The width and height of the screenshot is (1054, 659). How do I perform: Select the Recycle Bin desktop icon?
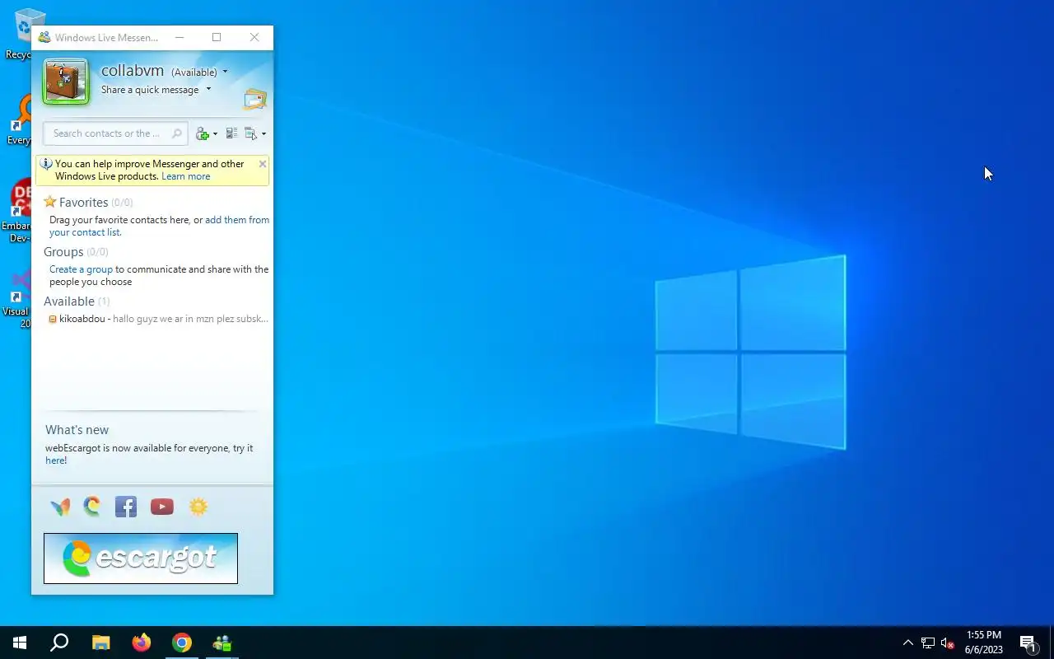click(16, 33)
